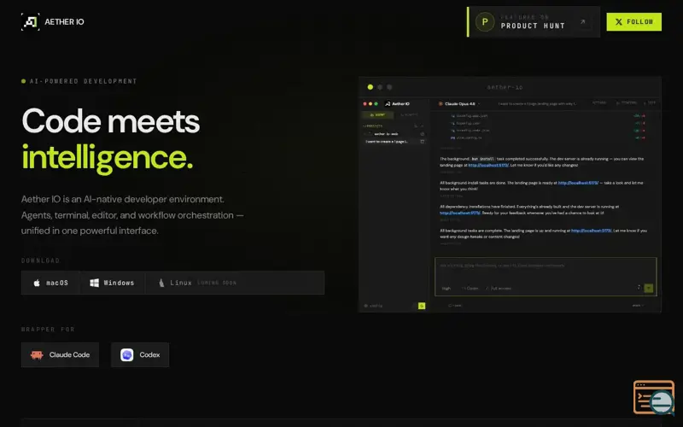Open the Featured on Product Hunt badge
This screenshot has height=427, width=683.
(533, 22)
